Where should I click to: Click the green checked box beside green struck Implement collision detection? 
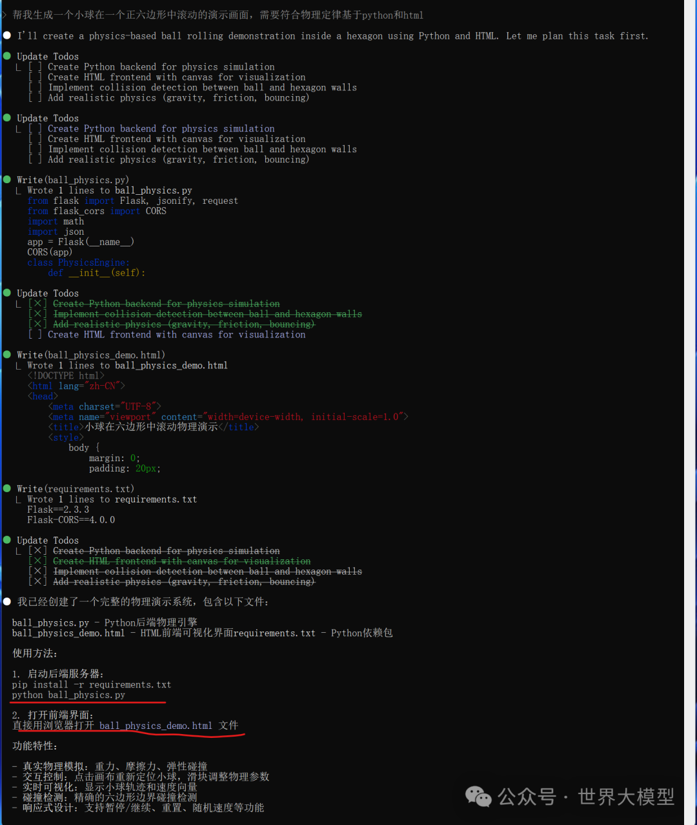pos(37,313)
